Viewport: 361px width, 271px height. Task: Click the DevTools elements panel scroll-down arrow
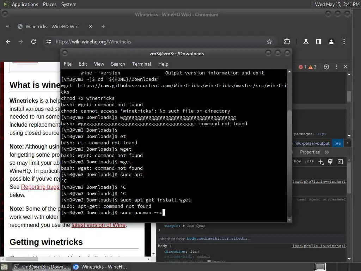coord(349,136)
